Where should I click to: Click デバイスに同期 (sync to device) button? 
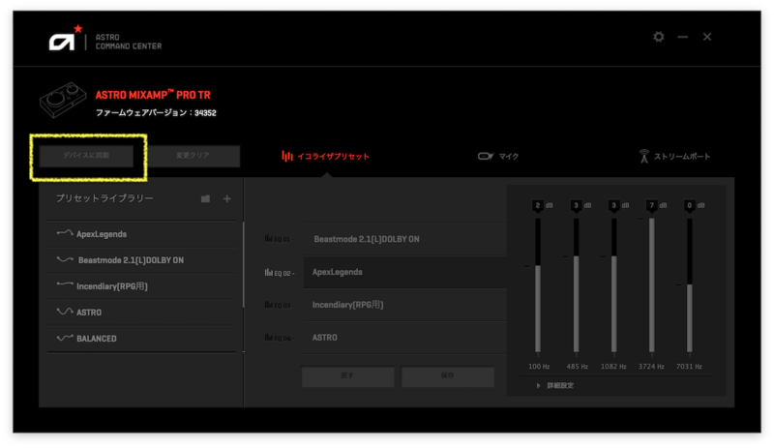click(x=86, y=156)
